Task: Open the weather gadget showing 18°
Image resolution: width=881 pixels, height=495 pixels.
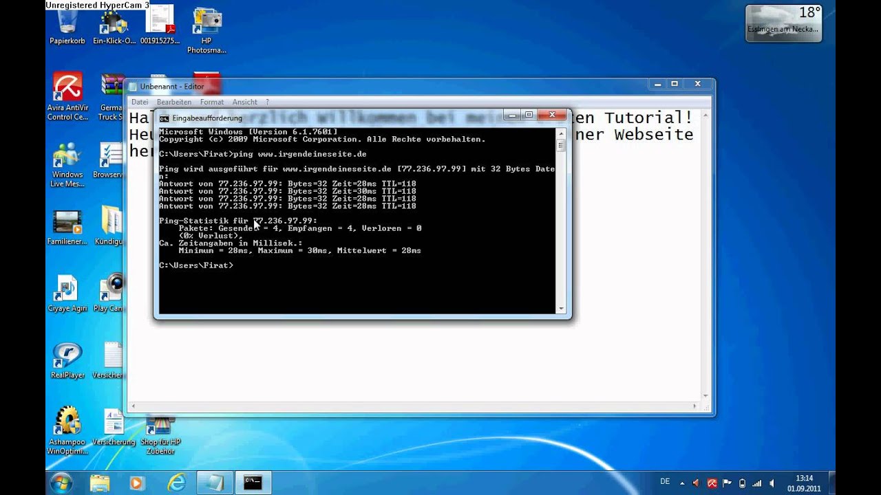Action: [784, 23]
